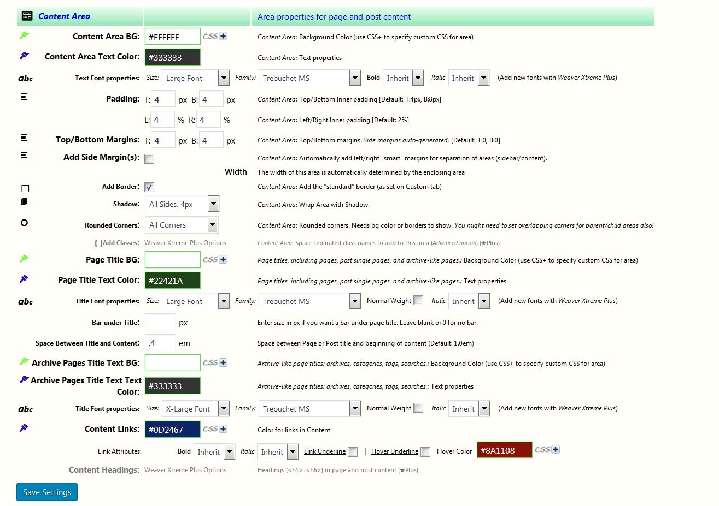
Task: Click the blue paint icon beside Content Area Text Color
Action: pyautogui.click(x=24, y=56)
